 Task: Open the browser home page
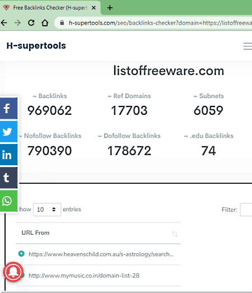click(x=45, y=23)
